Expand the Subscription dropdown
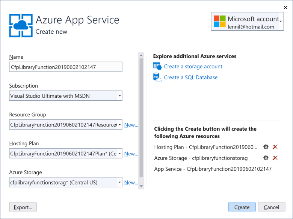 (x=119, y=96)
